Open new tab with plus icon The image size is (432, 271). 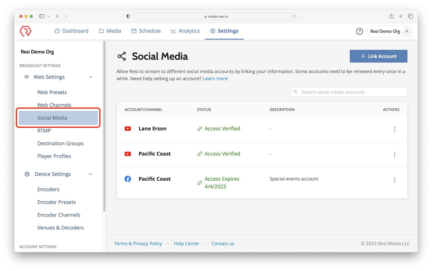(401, 16)
